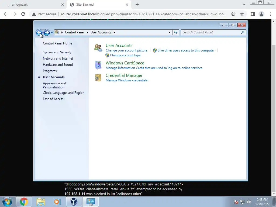Open Network and Internet category
The height and width of the screenshot is (207, 276).
58,58
